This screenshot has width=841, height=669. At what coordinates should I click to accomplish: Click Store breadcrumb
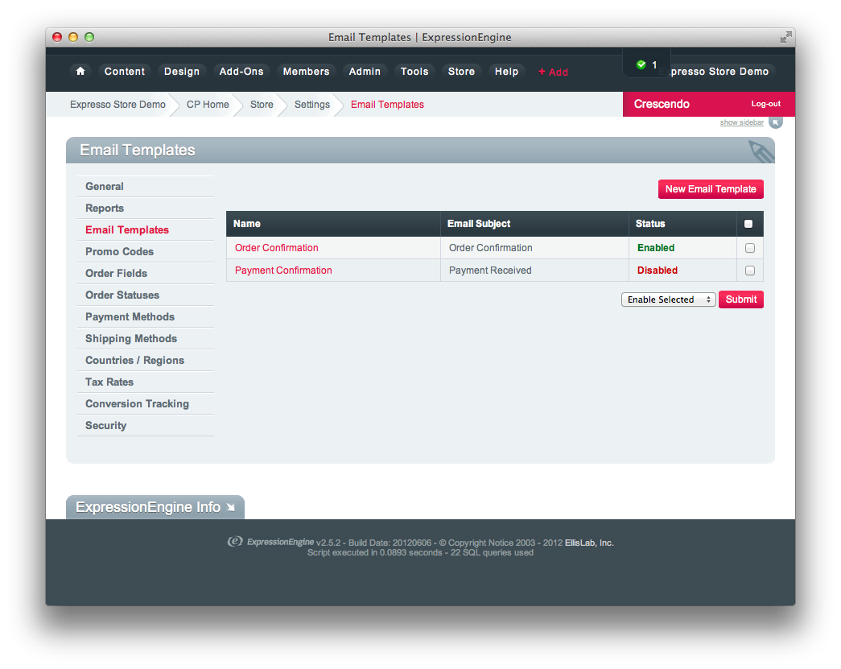point(262,105)
